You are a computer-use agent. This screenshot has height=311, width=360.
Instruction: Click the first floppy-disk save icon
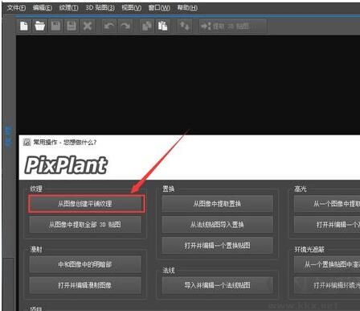tap(55, 26)
